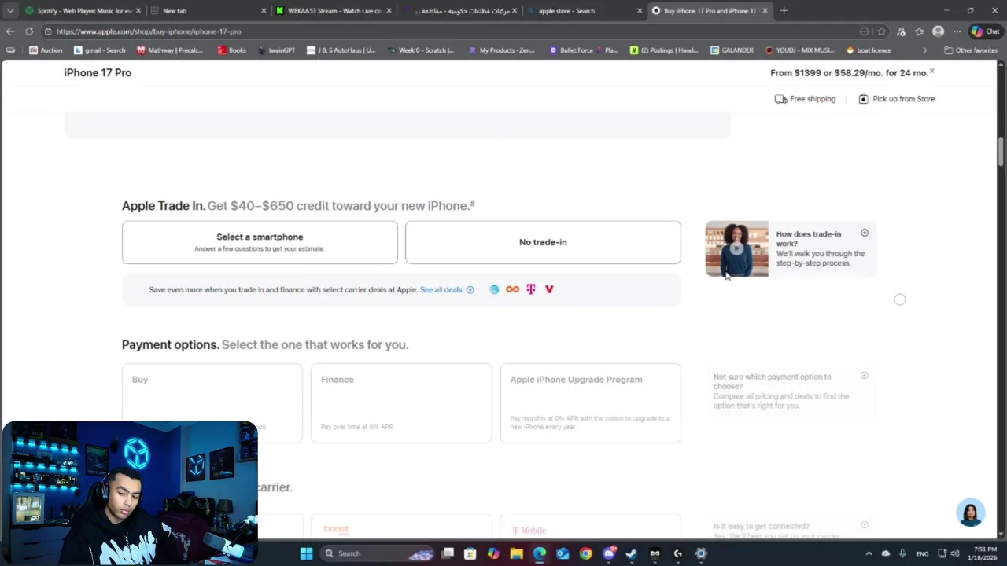This screenshot has height=566, width=1007.
Task: Click the Free shipping truck icon
Action: (780, 99)
